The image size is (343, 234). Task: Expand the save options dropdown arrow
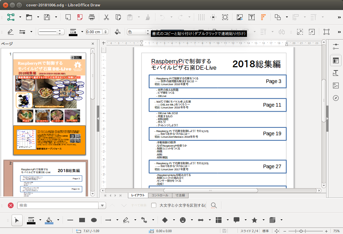(56, 17)
